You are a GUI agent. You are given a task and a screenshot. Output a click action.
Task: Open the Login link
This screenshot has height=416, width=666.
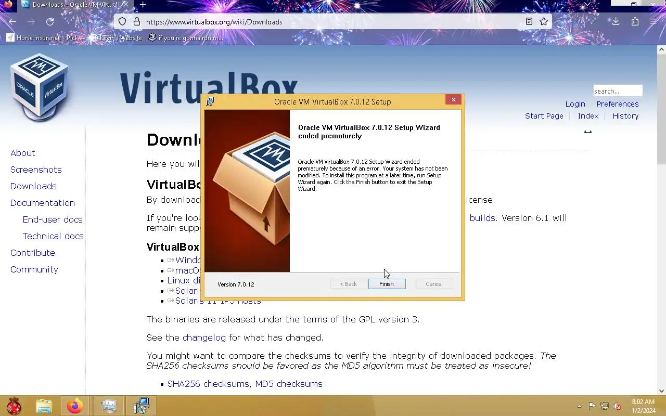(x=575, y=104)
